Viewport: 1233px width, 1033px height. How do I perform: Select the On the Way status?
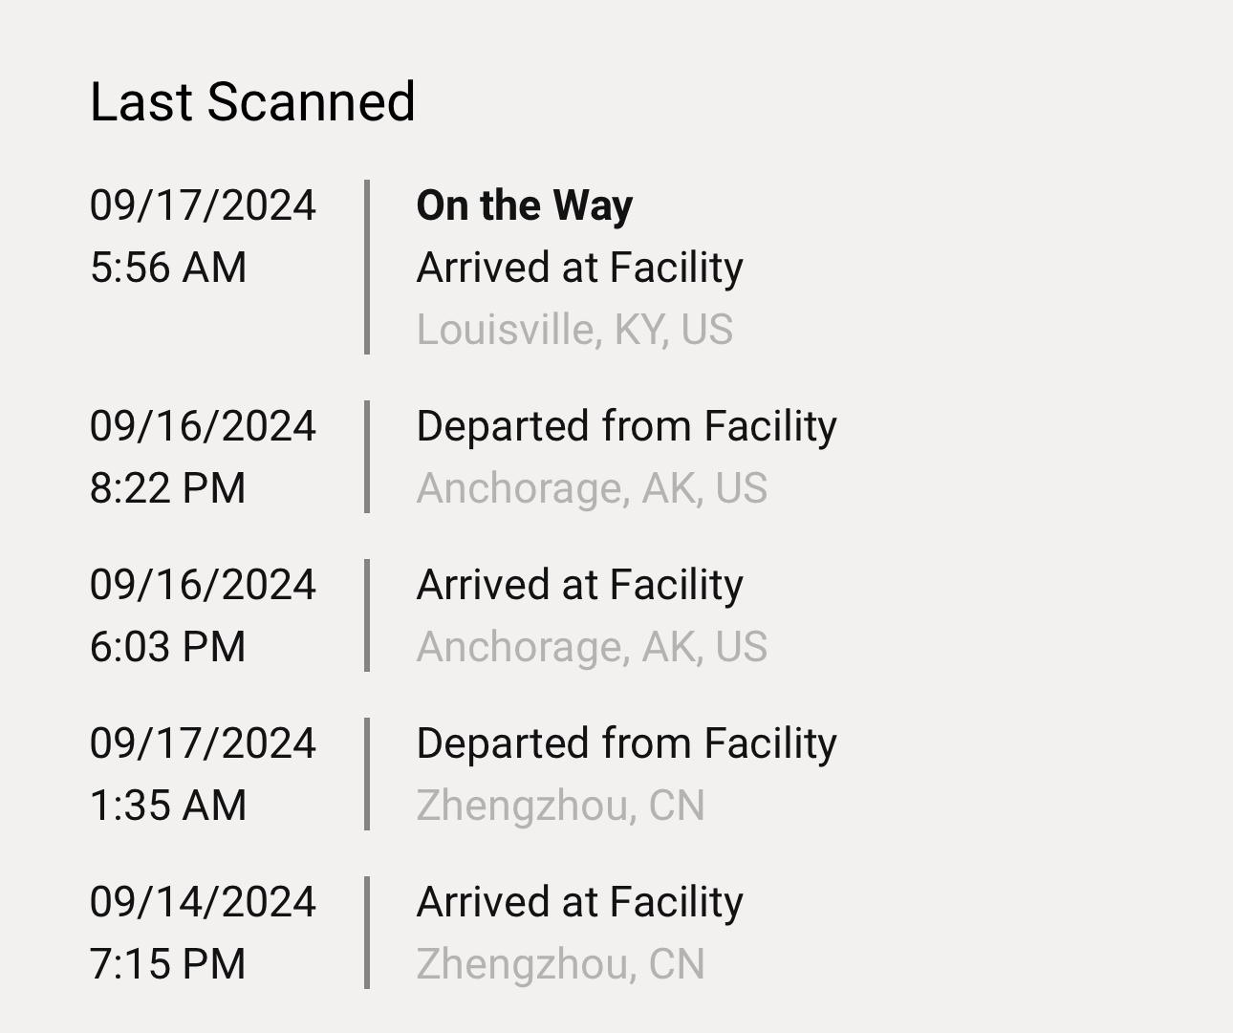(524, 205)
